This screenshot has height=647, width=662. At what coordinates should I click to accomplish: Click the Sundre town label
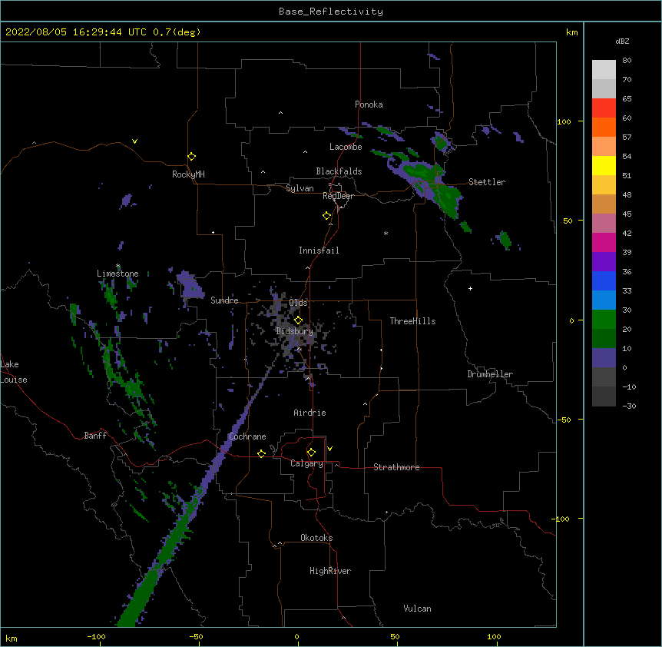point(224,300)
